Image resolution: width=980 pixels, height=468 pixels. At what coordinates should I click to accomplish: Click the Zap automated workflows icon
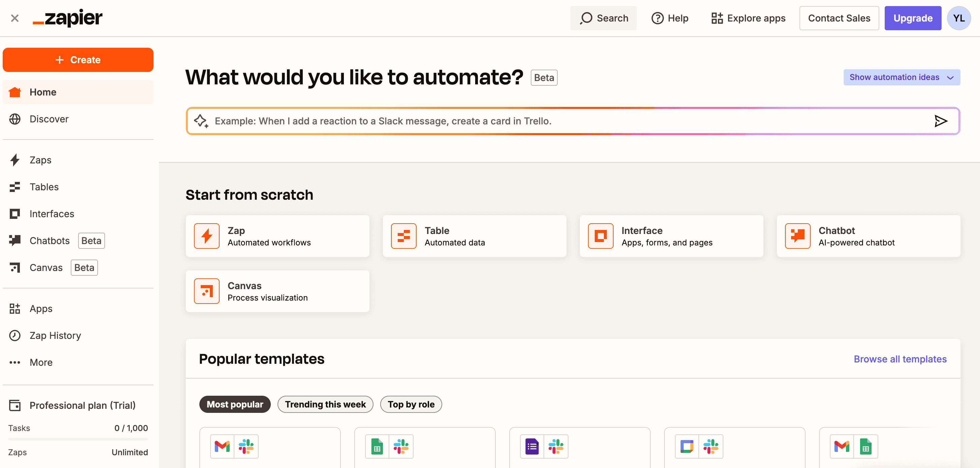[207, 236]
